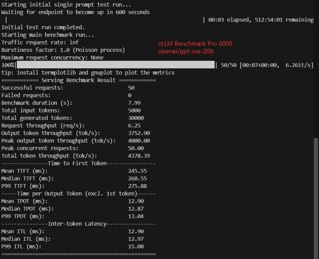Click the 'Total input tokens:' label
The width and height of the screenshot is (319, 259).
pyautogui.click(x=31, y=111)
